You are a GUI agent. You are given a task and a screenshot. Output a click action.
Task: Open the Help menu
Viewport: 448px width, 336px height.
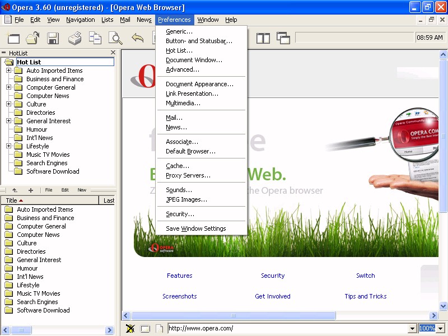point(231,20)
